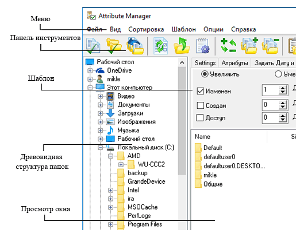Uncheck the Изменен checkbox
This screenshot has height=237, width=296.
200,91
